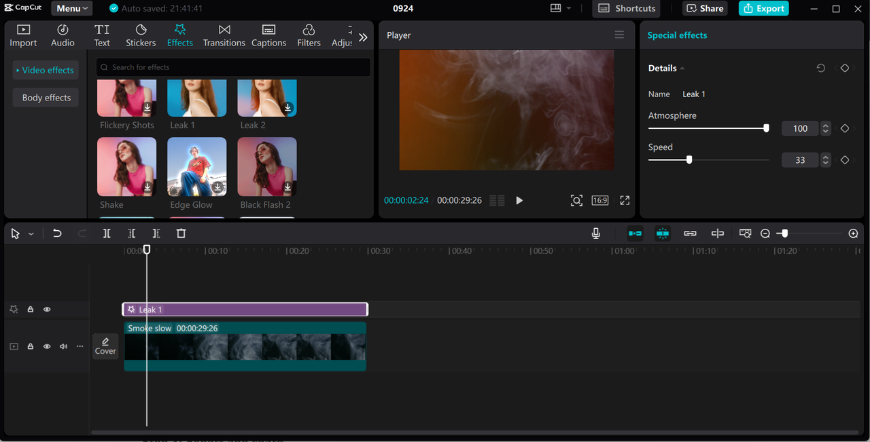
Task: Add Atmosphere keyframe diamond
Action: (845, 128)
